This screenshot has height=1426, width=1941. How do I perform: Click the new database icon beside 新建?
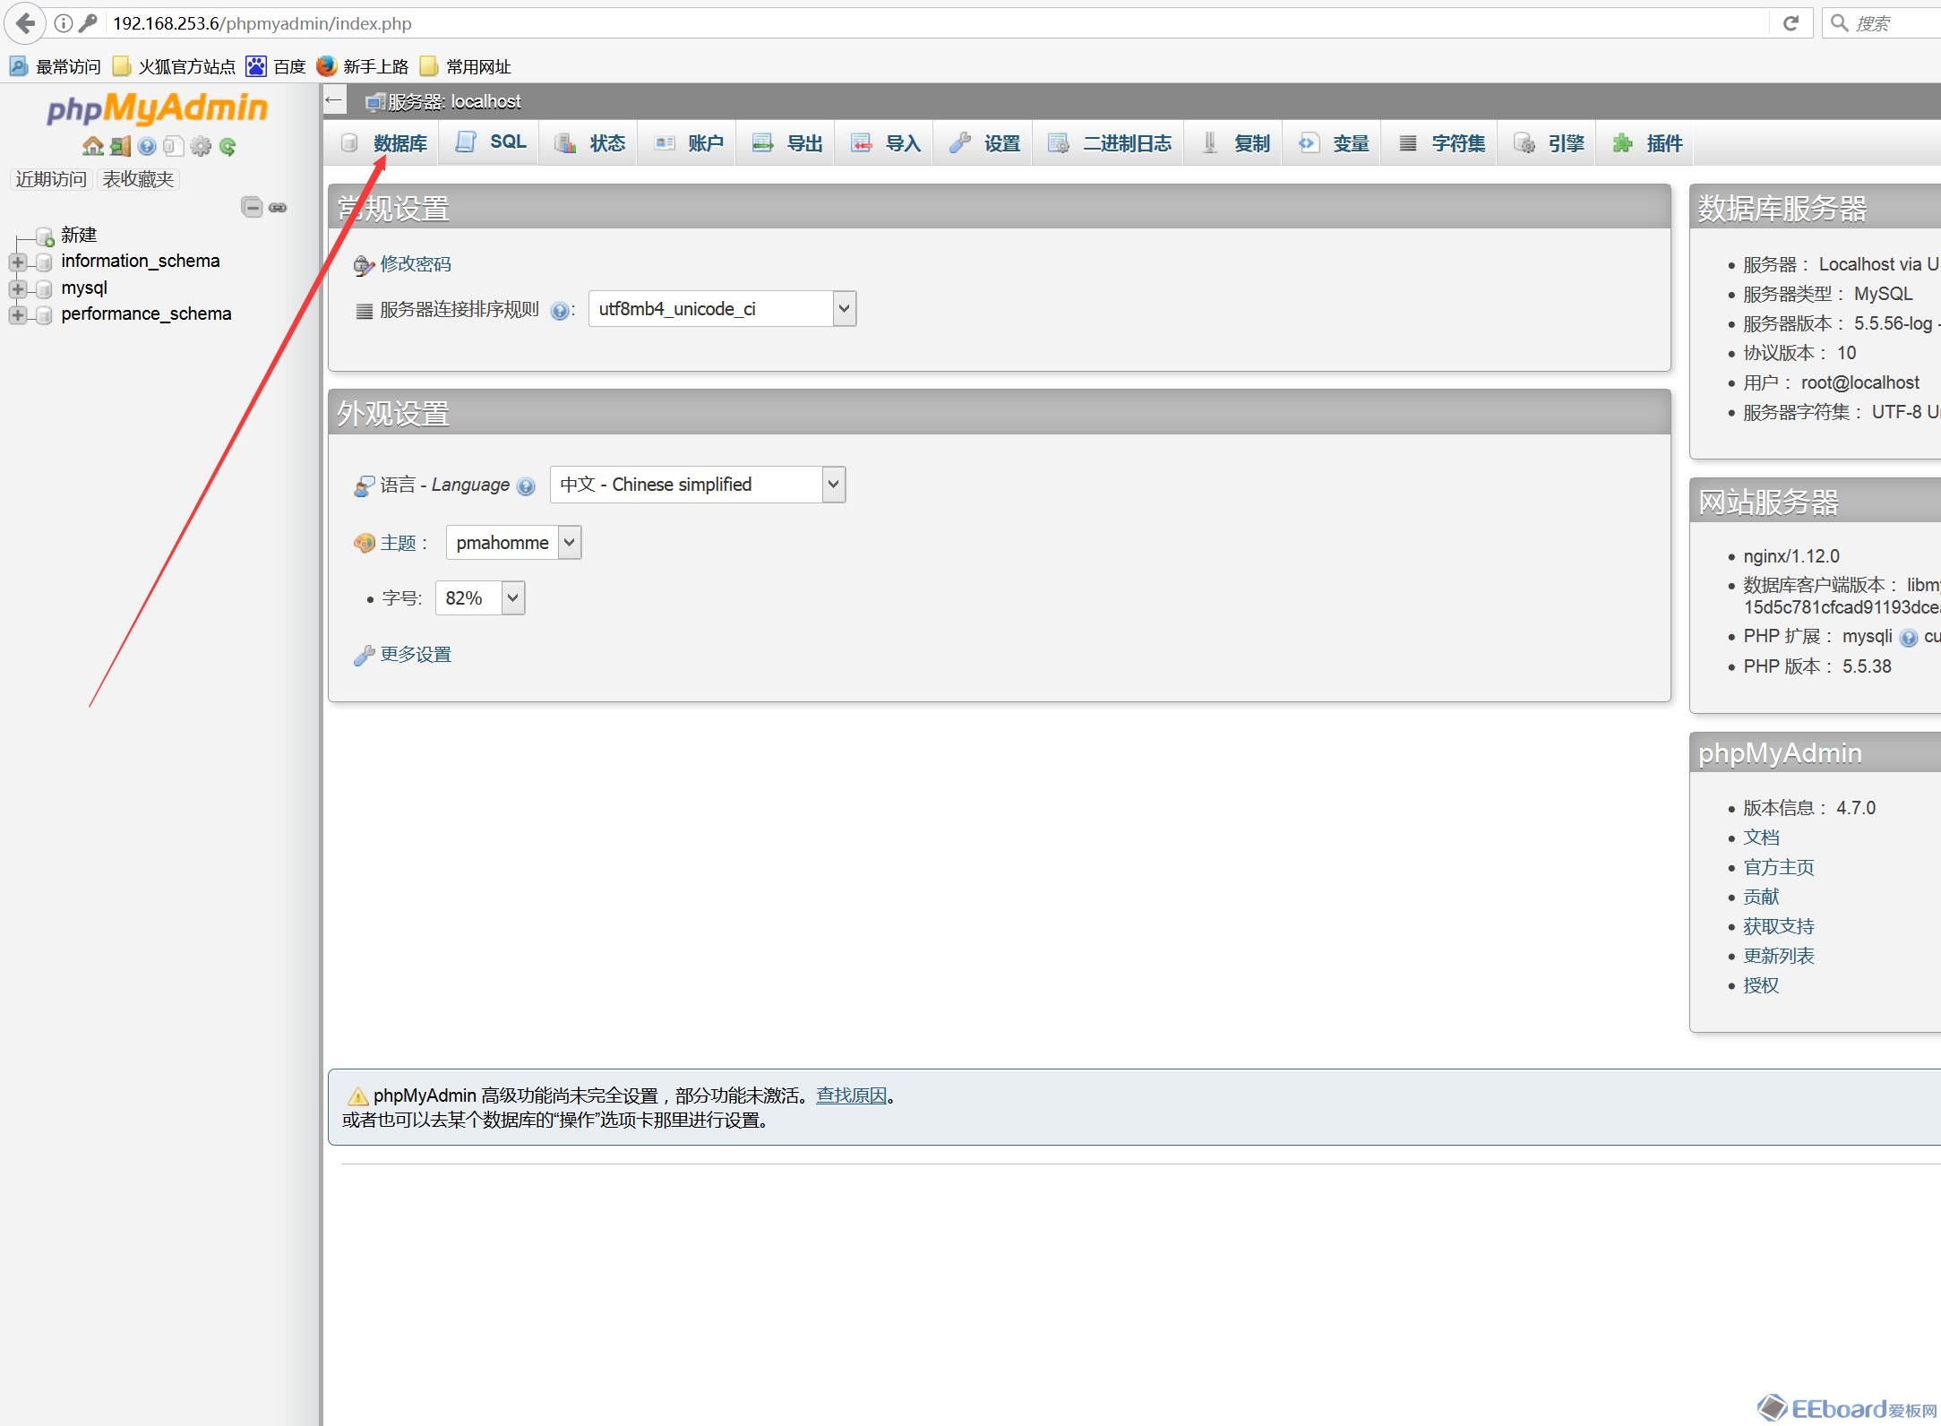(45, 236)
